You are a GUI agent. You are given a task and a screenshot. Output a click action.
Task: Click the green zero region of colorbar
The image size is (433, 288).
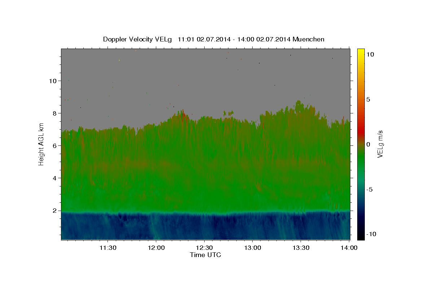point(361,151)
